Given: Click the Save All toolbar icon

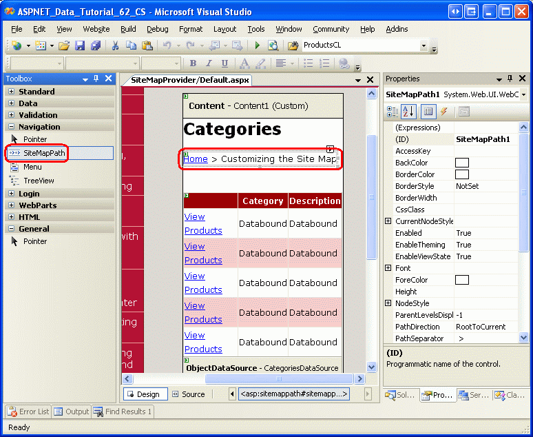Looking at the screenshot, I should coord(96,45).
